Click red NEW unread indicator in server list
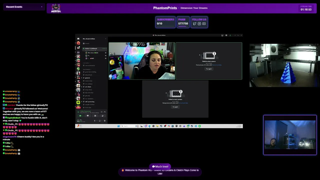 pyautogui.click(x=78, y=107)
